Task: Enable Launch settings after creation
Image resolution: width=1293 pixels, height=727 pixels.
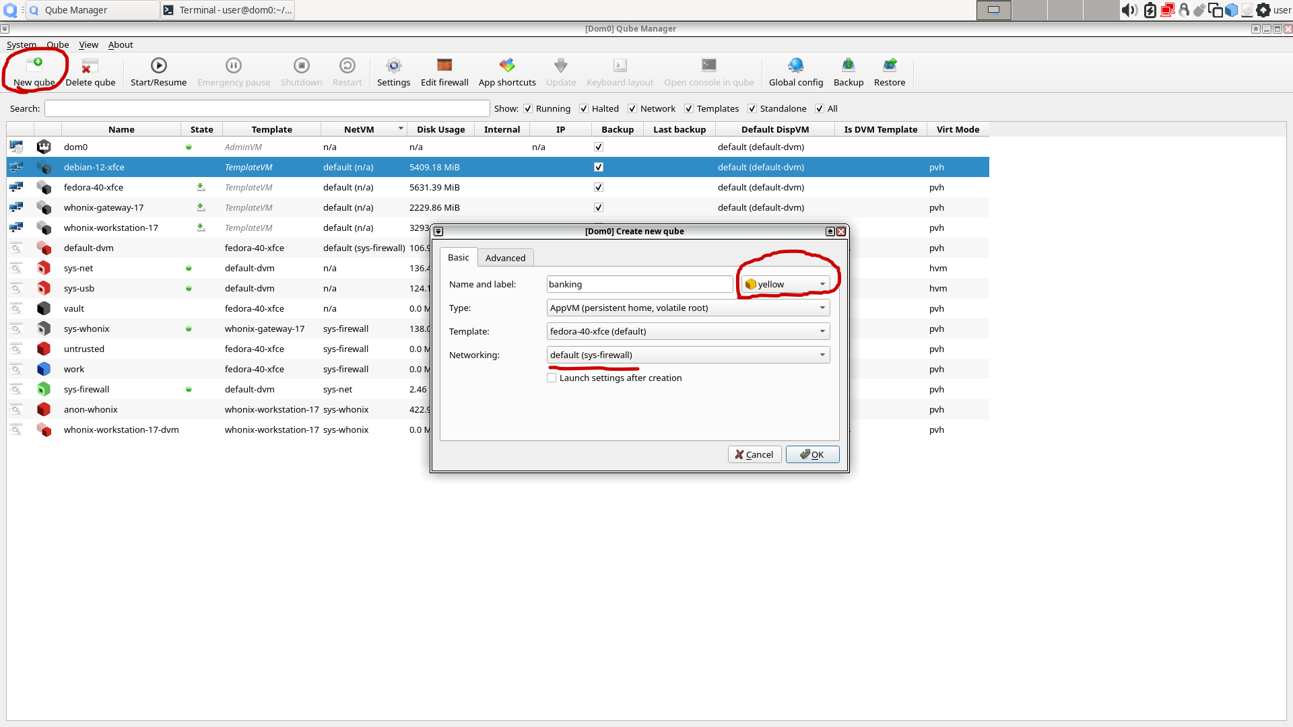Action: pyautogui.click(x=552, y=378)
